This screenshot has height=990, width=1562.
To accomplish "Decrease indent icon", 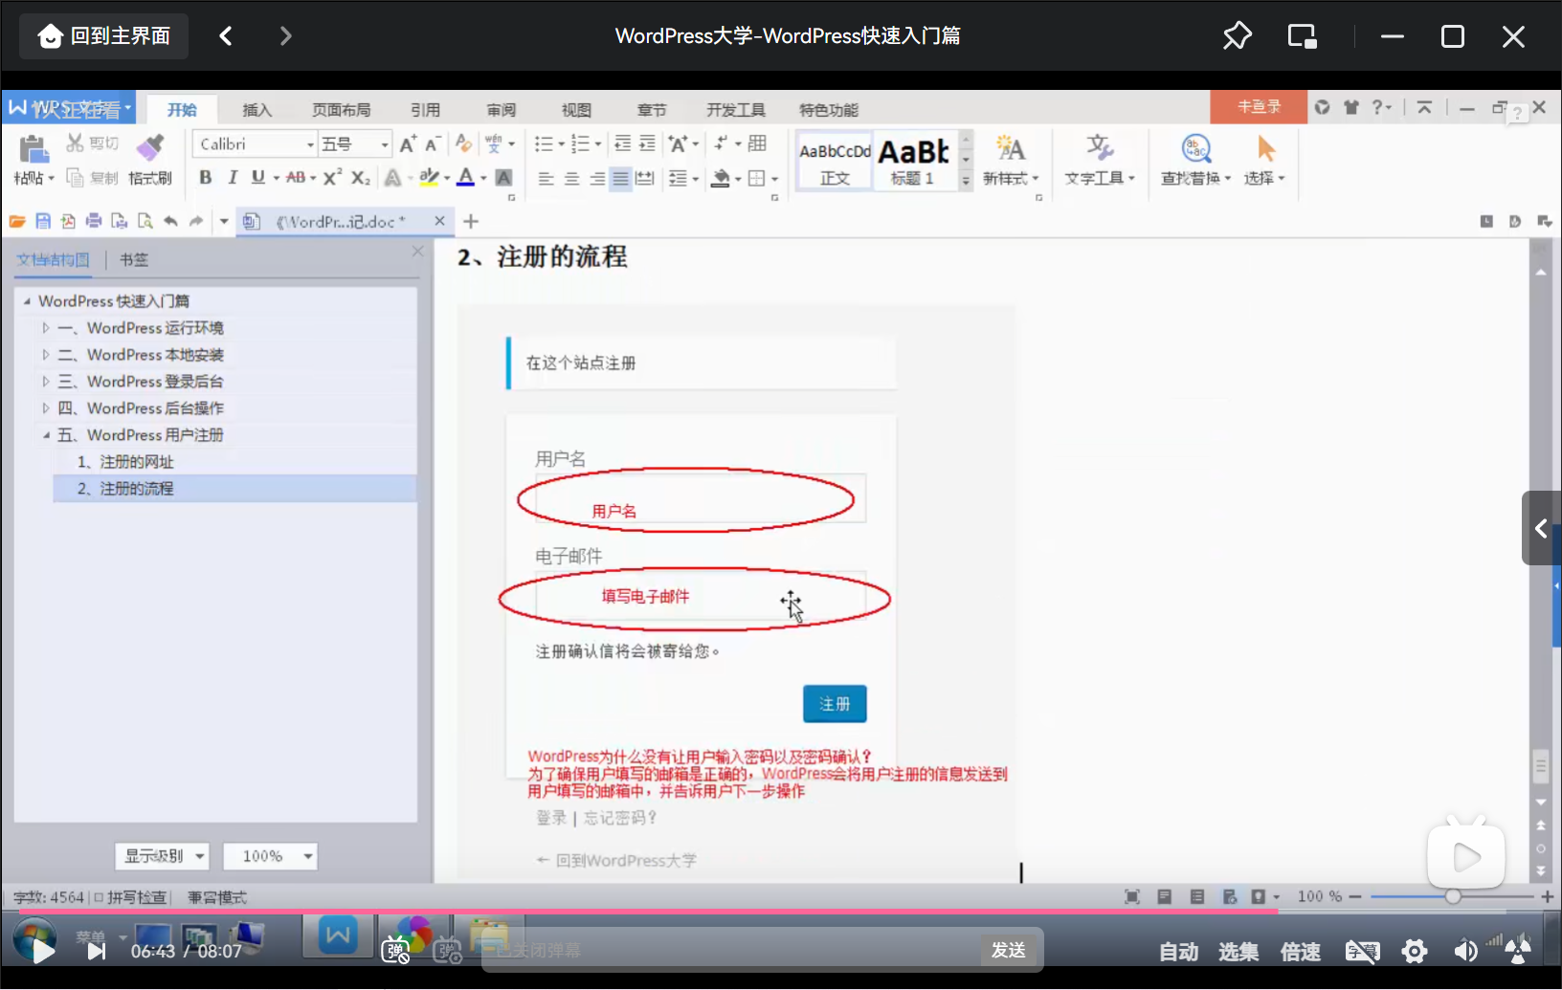I will (x=622, y=144).
